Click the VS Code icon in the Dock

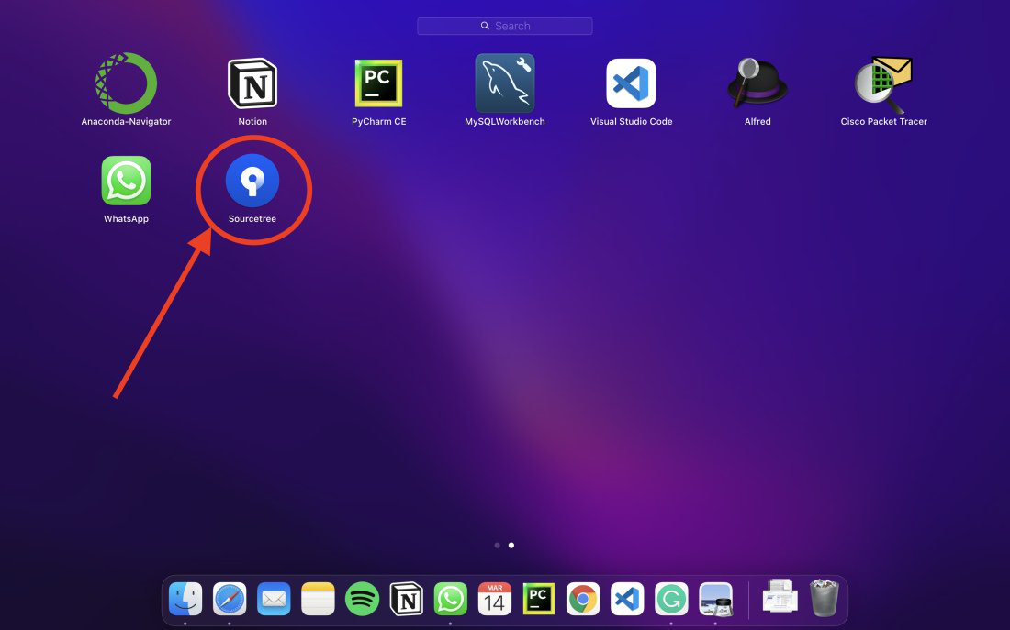click(627, 599)
